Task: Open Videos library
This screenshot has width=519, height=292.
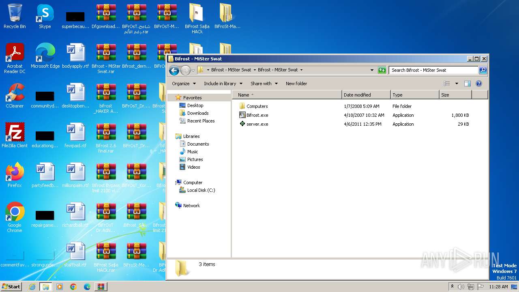Action: pyautogui.click(x=193, y=167)
